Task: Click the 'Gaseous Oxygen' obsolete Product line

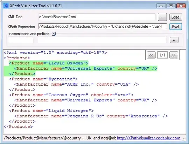Action: point(71,95)
